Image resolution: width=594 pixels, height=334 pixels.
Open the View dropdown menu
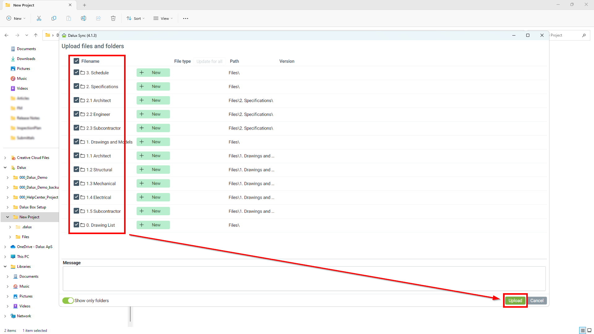[163, 18]
